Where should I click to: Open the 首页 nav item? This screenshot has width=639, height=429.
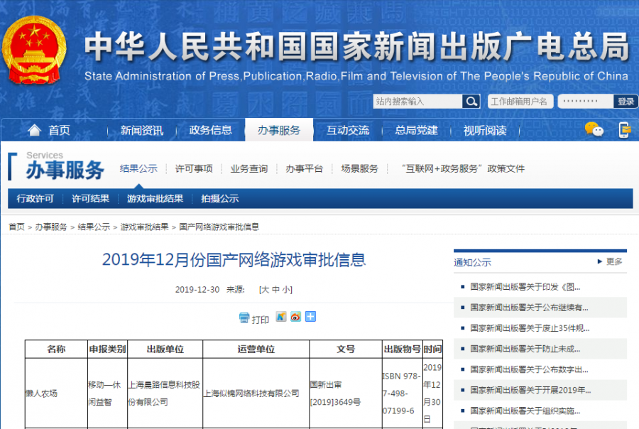[x=59, y=130]
